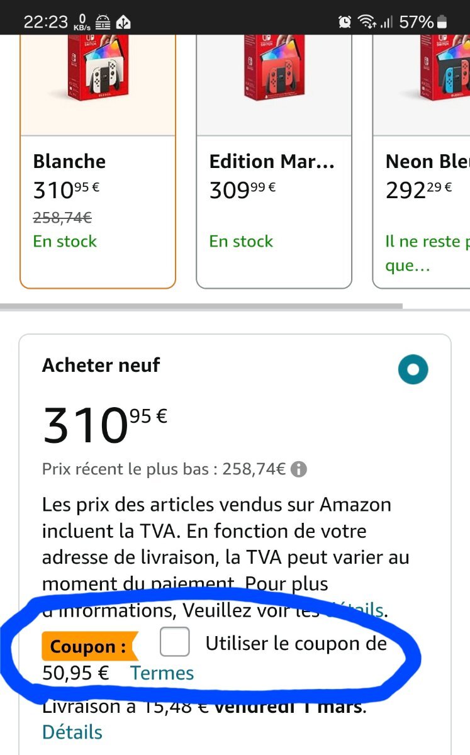Check the 'Utiliser le coupon' checkbox
470x755 pixels.
click(174, 642)
